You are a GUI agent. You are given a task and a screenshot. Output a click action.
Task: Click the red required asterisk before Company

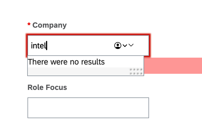tap(29, 25)
